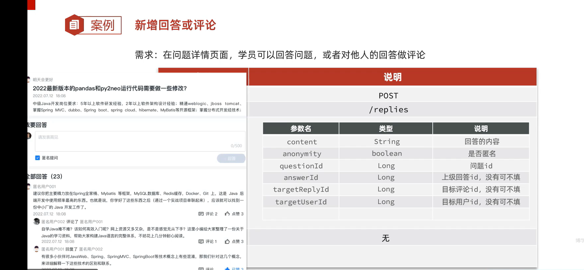Click the 全部回答 (23) heading

click(x=45, y=177)
